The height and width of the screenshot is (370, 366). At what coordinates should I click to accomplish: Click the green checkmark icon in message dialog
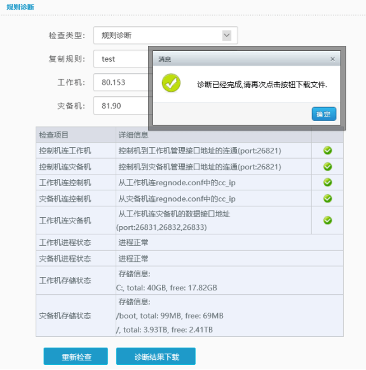point(171,83)
